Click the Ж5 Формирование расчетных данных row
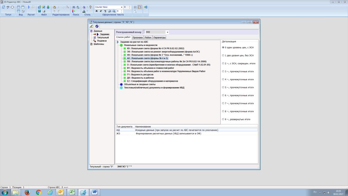The width and height of the screenshot is (348, 196). 187,133
